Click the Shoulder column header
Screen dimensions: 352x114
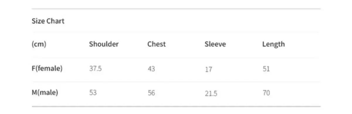104,44
